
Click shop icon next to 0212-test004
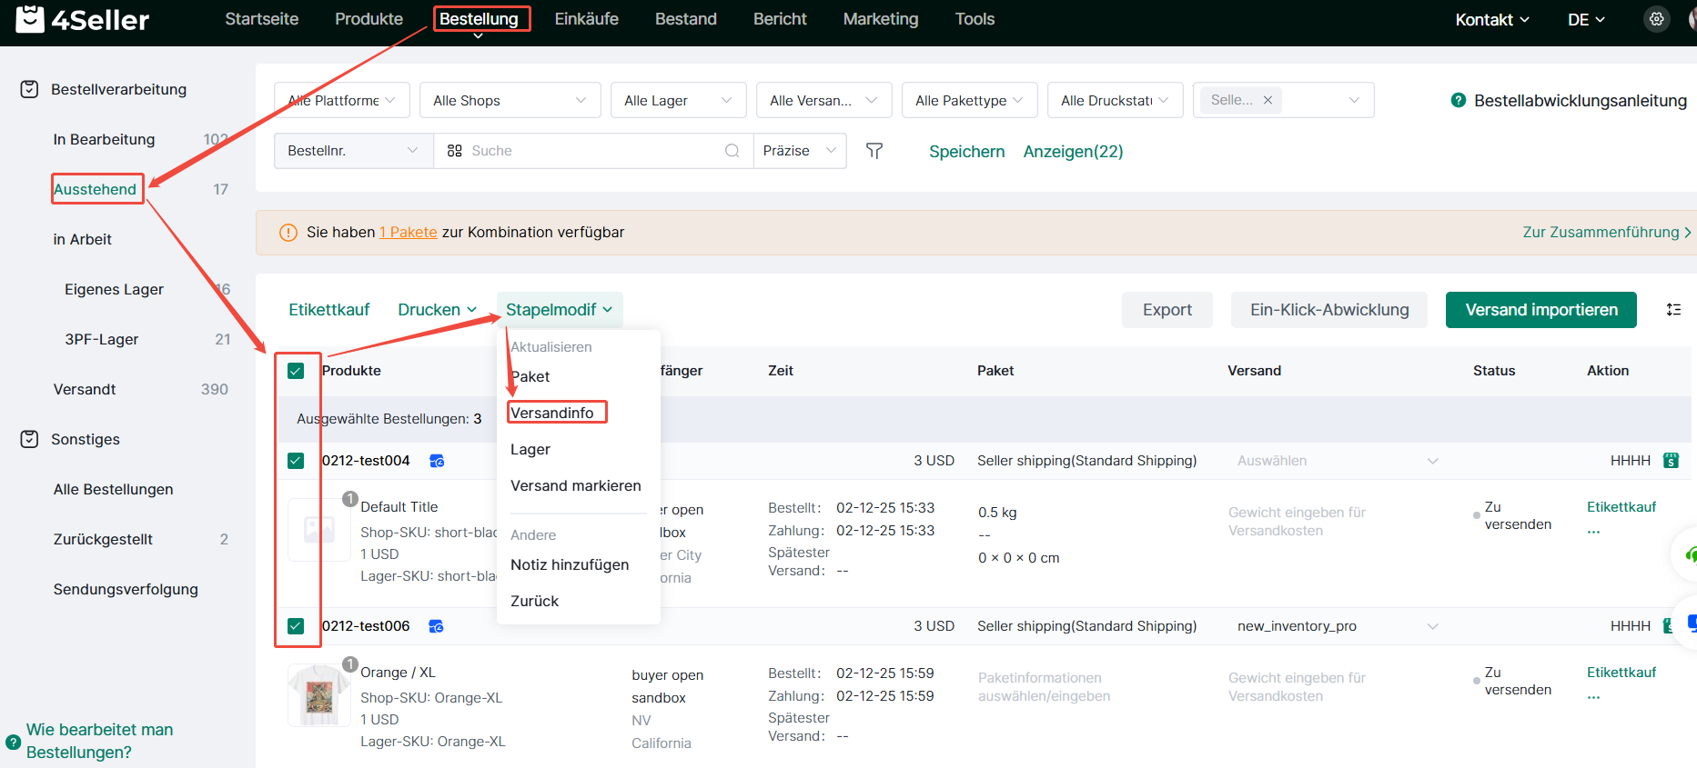coord(437,461)
